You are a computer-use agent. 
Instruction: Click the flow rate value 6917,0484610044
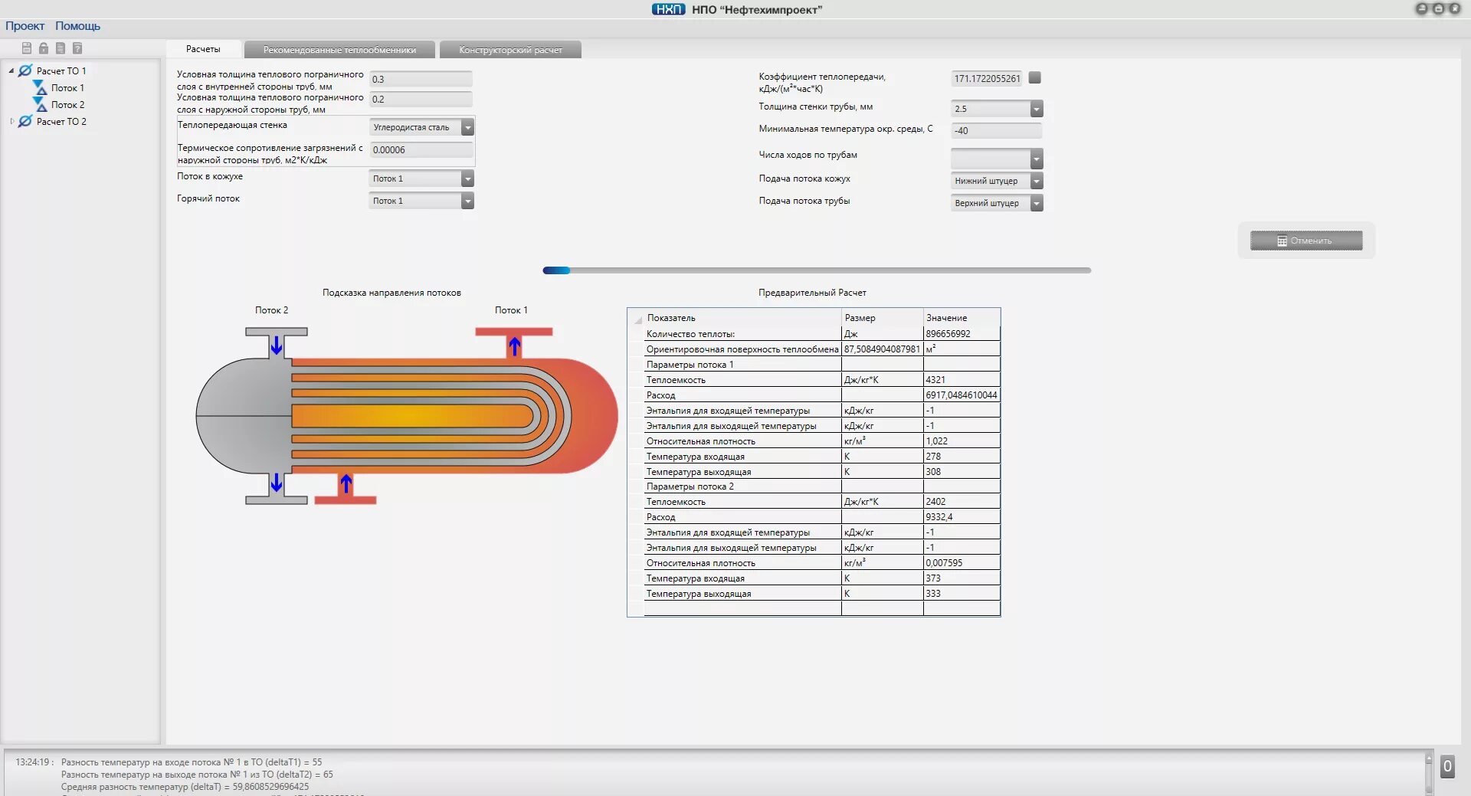coord(962,395)
